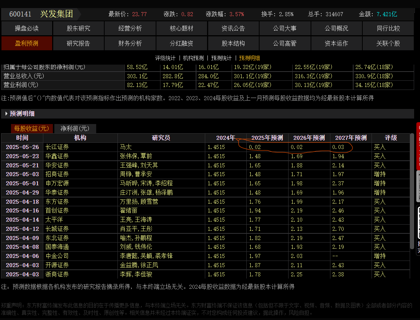This screenshot has width=420, height=320.
Task: Select the 国泰海通 institution cell
Action: (x=80, y=247)
